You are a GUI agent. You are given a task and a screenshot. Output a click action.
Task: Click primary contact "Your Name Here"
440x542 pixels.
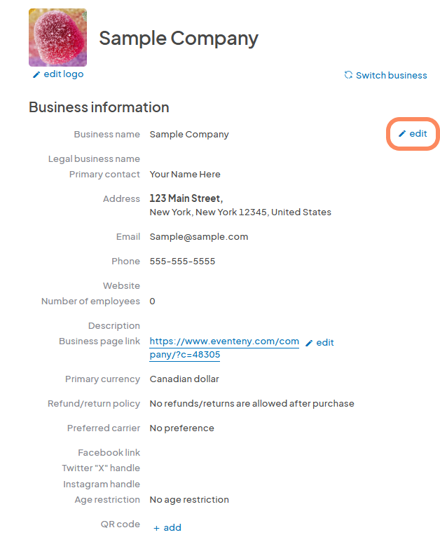point(185,175)
